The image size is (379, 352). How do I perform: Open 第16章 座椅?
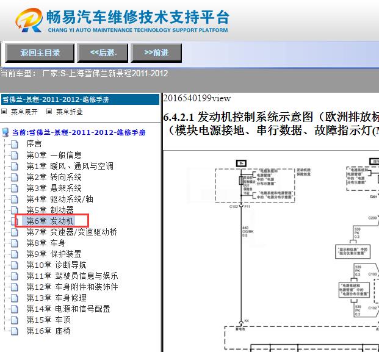coord(49,331)
